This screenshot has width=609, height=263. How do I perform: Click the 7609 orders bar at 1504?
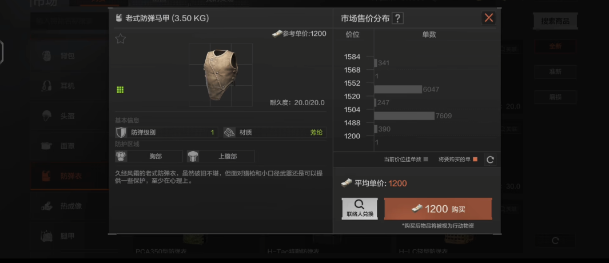click(404, 115)
